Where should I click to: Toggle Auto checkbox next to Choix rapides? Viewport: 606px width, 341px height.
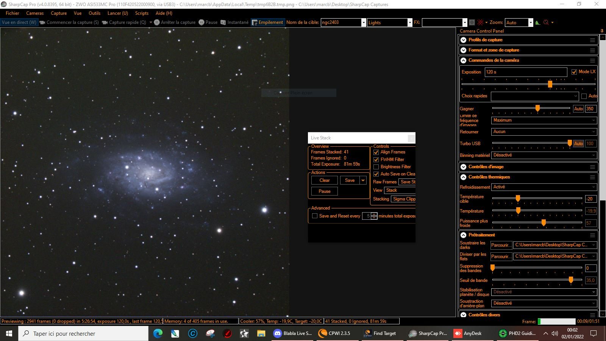point(584,96)
